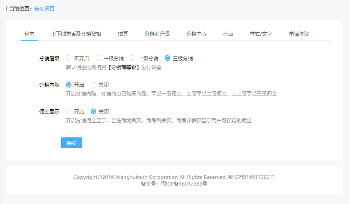Click the 开启分销佣金显示 help description

click(x=159, y=120)
